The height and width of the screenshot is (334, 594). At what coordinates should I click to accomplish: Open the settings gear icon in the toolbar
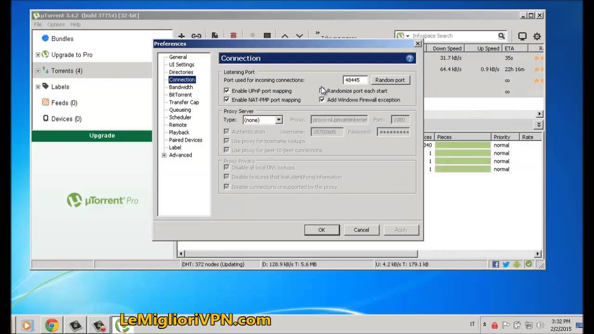coord(537,36)
